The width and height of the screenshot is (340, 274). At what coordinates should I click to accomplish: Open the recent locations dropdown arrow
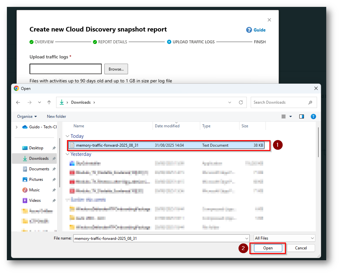39,102
